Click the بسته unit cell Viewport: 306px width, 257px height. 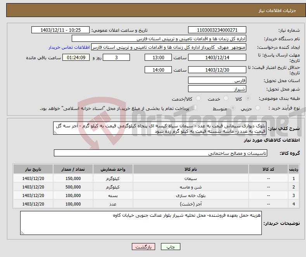point(113,195)
